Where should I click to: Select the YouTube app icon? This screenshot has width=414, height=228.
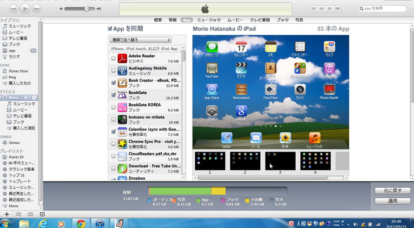tap(212, 69)
